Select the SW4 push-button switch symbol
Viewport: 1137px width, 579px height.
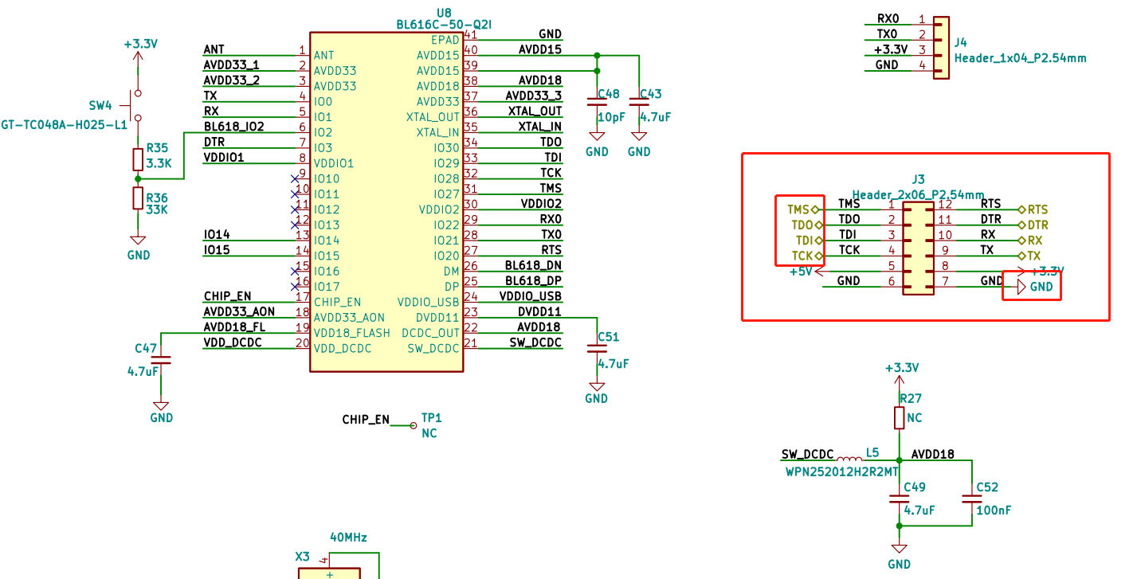click(x=132, y=104)
